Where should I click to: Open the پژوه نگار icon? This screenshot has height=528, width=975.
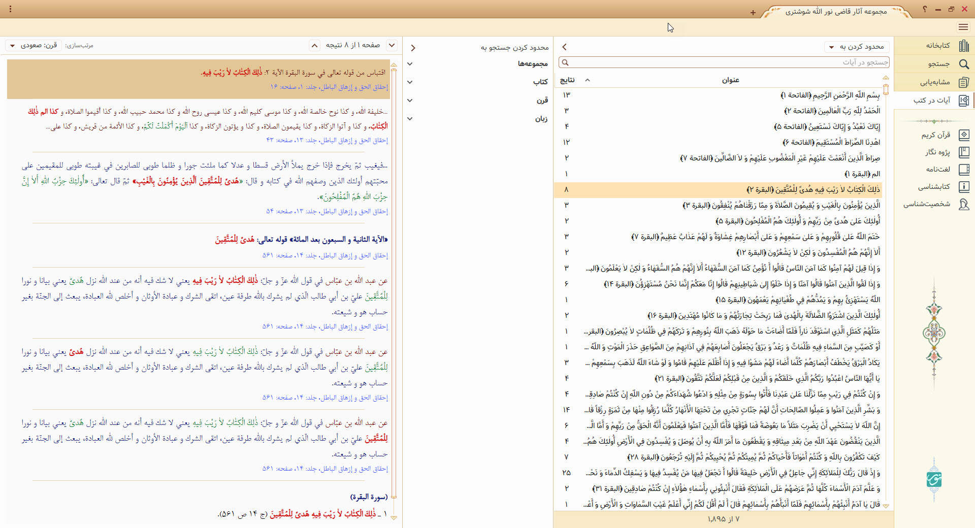point(964,152)
